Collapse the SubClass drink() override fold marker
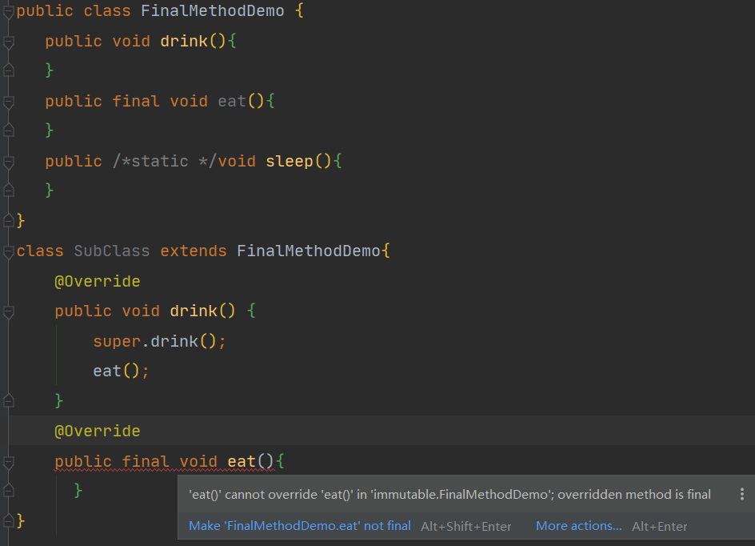 [8, 312]
